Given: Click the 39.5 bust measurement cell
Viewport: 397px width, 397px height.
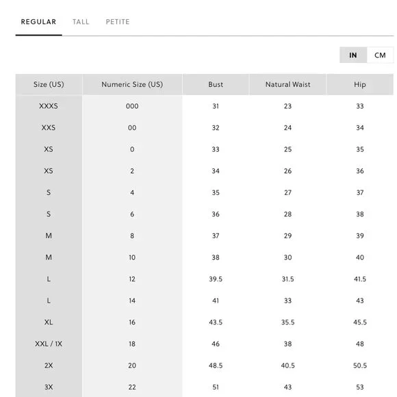Looking at the screenshot, I should pyautogui.click(x=216, y=279).
